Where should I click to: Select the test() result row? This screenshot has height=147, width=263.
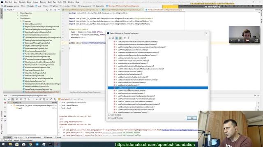pyautogui.click(x=20, y=108)
